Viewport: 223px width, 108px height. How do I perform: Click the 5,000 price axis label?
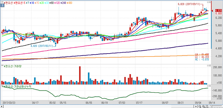pos(219,41)
